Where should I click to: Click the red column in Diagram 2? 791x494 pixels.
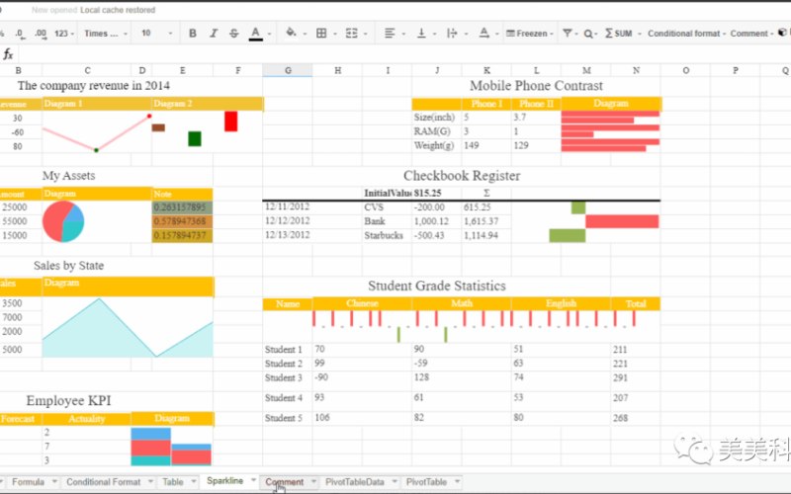tap(231, 122)
